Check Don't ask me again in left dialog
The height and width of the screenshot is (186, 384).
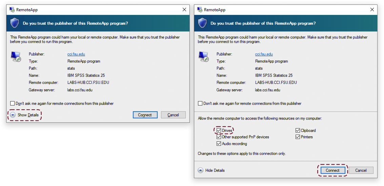(13, 103)
